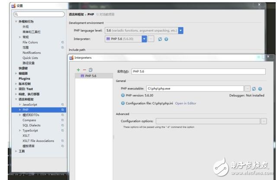The image size is (277, 180).
Task: Expand the 工具 tree node
Action: (16, 151)
